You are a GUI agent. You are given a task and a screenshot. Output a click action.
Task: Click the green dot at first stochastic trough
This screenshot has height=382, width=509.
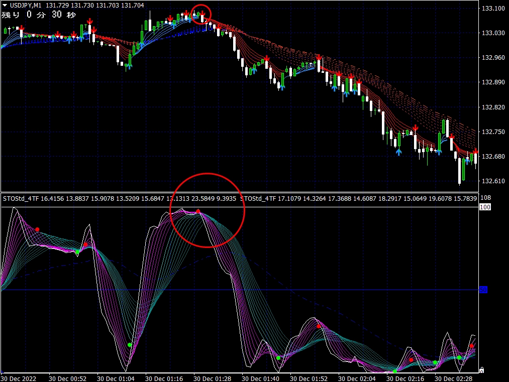(x=130, y=345)
